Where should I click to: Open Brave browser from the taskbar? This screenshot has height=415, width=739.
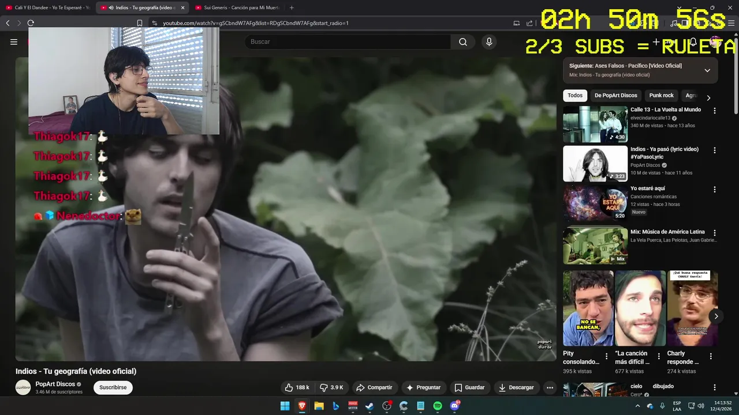(302, 406)
